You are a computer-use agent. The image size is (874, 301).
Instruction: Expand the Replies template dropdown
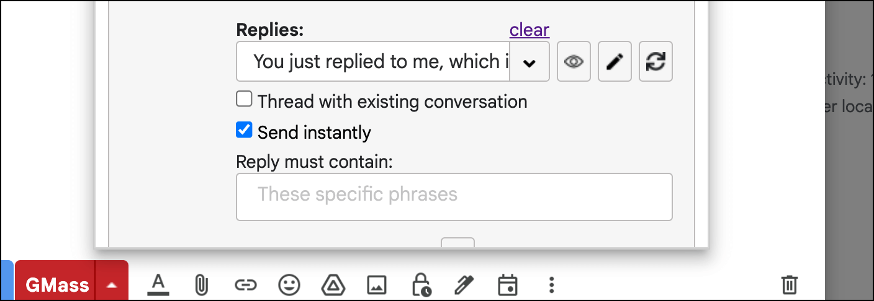[x=529, y=62]
